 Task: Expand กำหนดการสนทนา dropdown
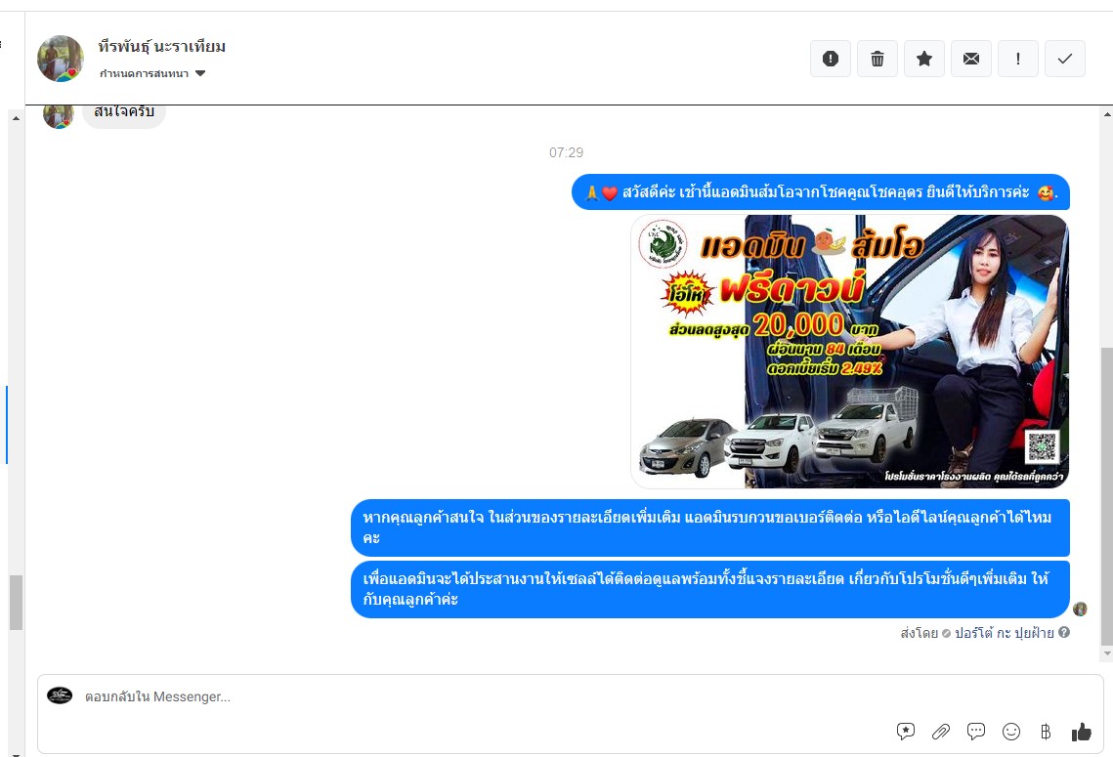click(x=152, y=74)
